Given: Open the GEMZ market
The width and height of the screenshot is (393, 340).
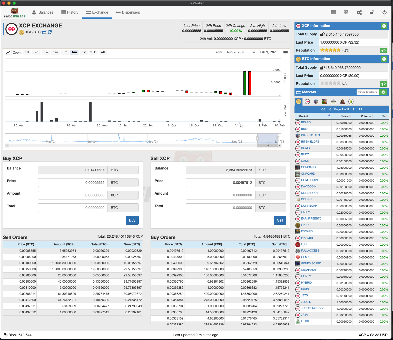Looking at the screenshot, I should [305, 257].
